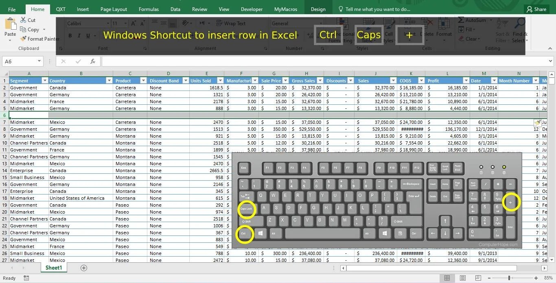Open the font name dropdown
Image resolution: width=556 pixels, height=283 pixels.
tap(108, 23)
